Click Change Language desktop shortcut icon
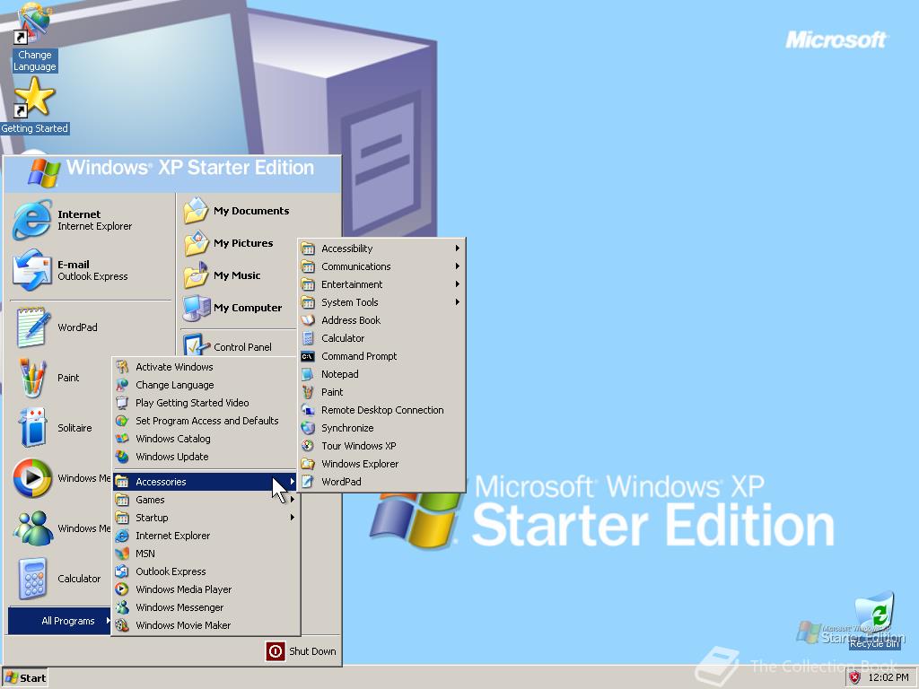Viewport: 919px width, 689px height. coord(33,23)
